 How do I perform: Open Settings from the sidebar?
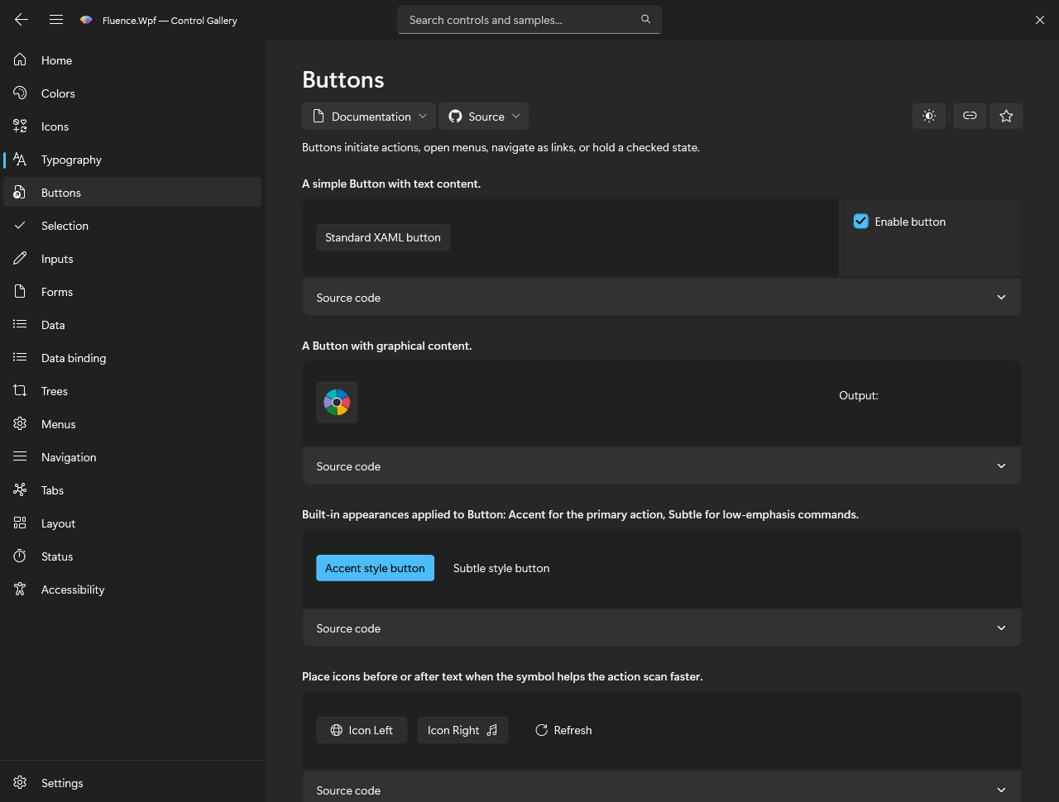(x=132, y=782)
